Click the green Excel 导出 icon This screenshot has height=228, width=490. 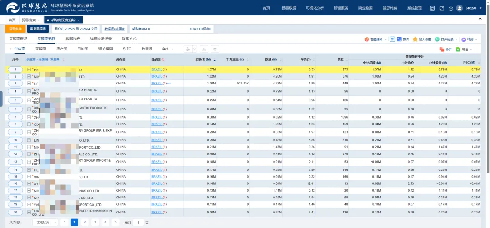pyautogui.click(x=458, y=49)
